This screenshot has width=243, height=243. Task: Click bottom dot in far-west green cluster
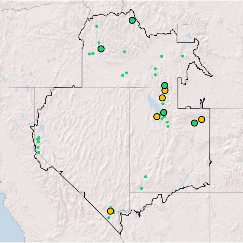pos(38,152)
